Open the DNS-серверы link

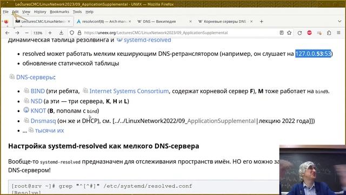[x=35, y=77]
